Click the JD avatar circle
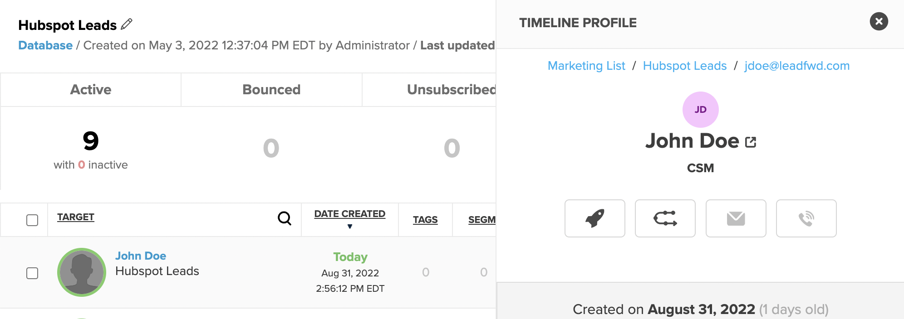This screenshot has height=319, width=904. pos(700,110)
